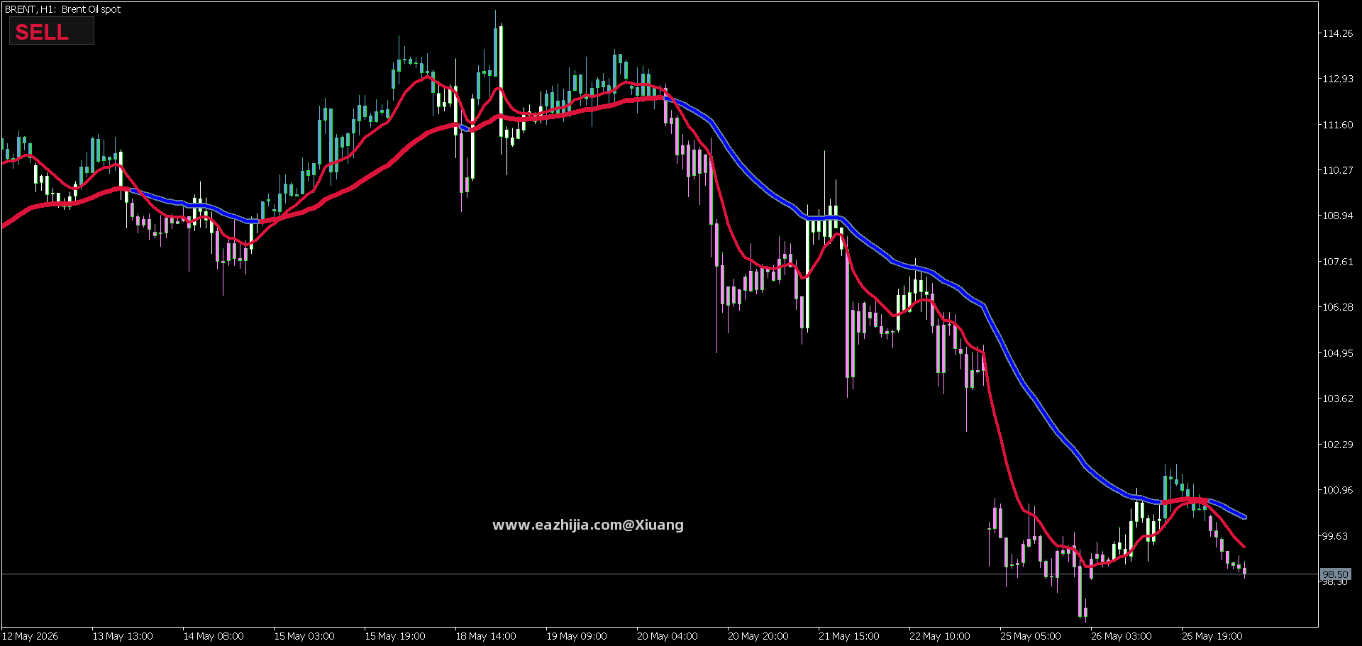
Task: Click the red SELL signal label
Action: [42, 32]
